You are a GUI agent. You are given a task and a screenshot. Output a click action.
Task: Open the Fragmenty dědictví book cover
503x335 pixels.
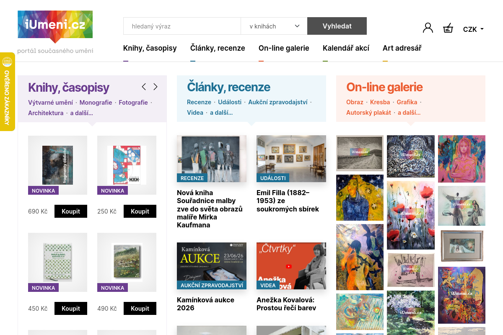click(x=57, y=165)
